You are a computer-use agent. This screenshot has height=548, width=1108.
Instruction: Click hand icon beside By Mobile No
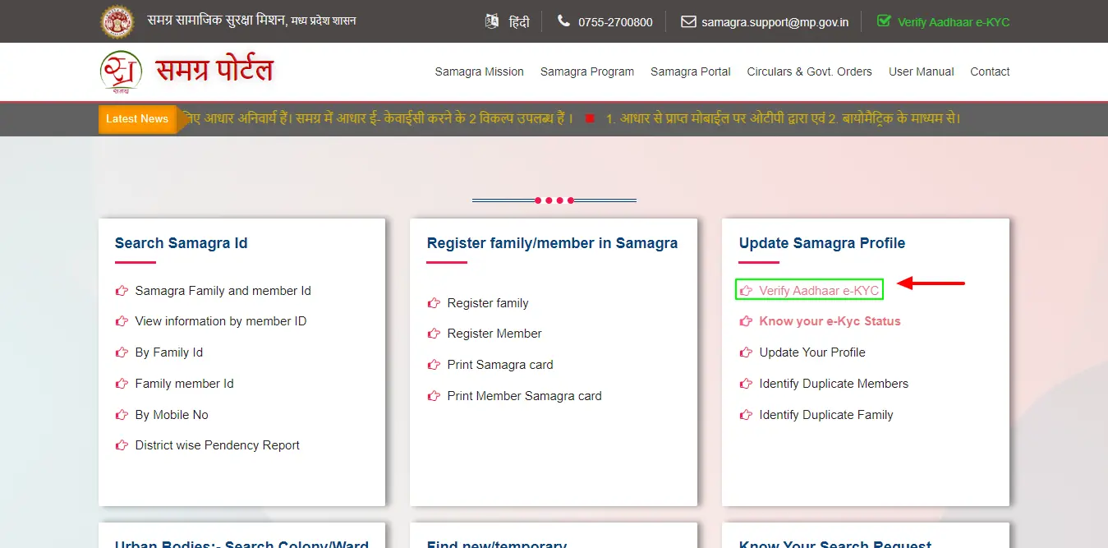tap(122, 415)
